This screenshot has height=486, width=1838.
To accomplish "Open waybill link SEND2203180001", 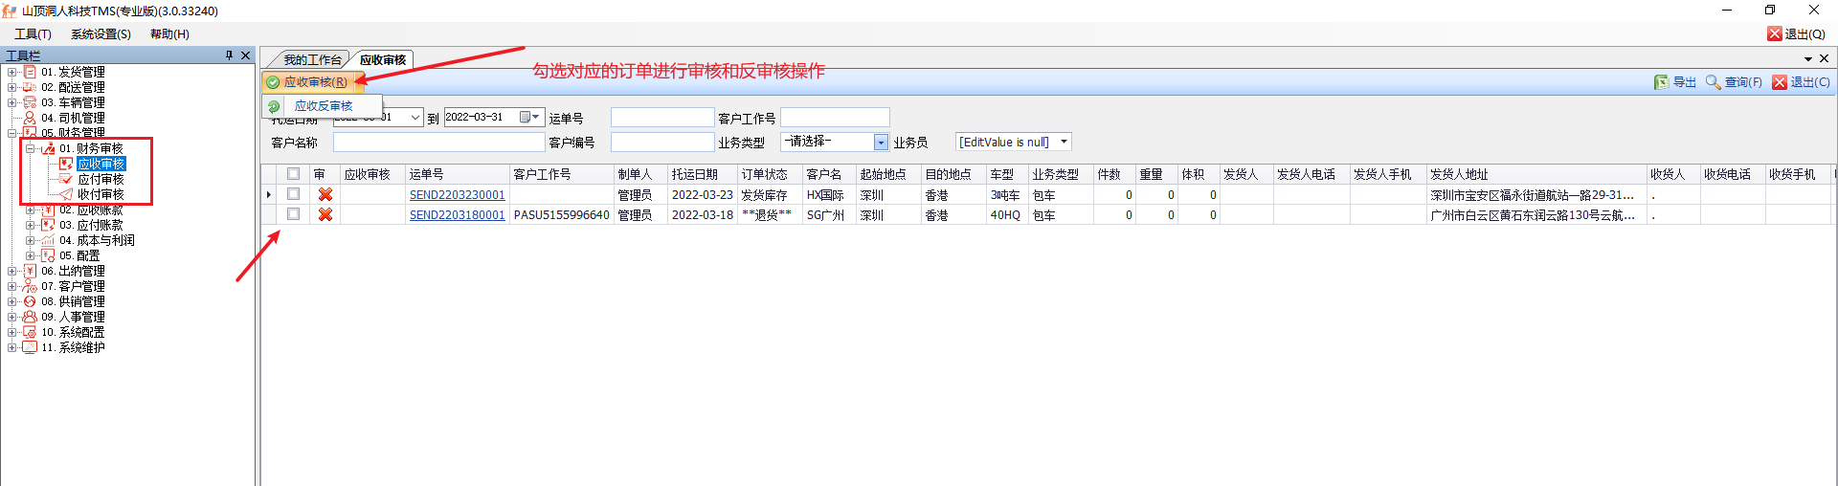I will tap(457, 215).
